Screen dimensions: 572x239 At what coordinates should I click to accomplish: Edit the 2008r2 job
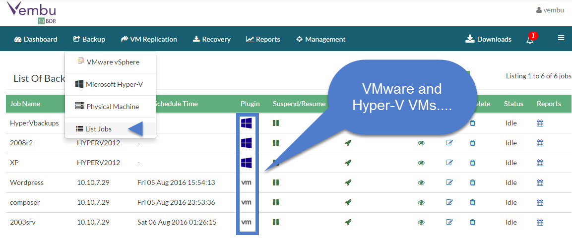(449, 143)
